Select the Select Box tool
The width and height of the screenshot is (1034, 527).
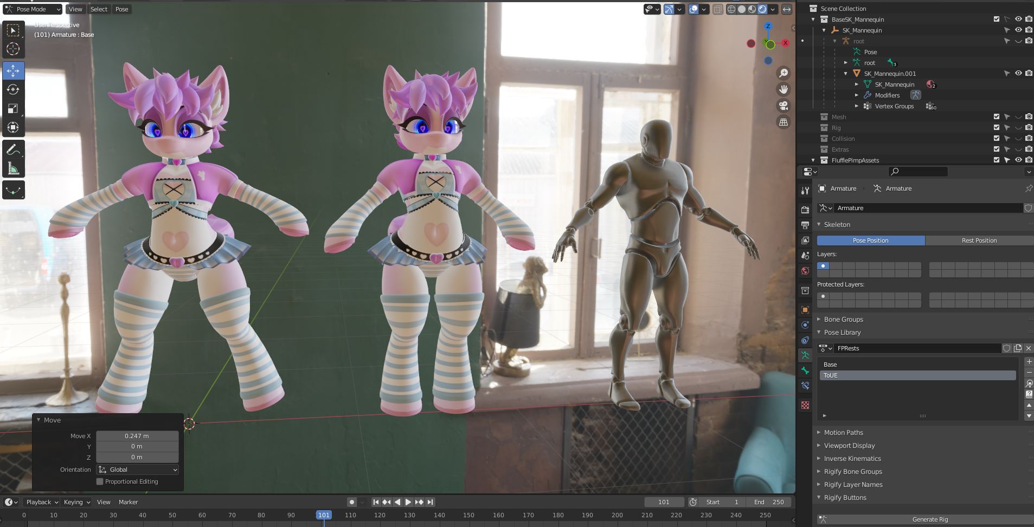click(x=13, y=30)
